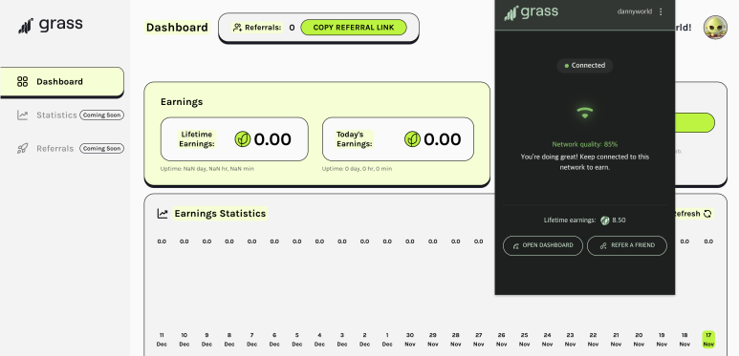Open Dashboard from the popup

tap(543, 245)
